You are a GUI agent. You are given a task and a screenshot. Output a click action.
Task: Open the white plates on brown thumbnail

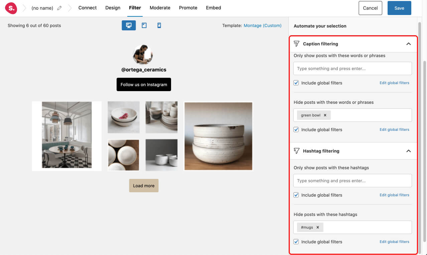click(124, 155)
